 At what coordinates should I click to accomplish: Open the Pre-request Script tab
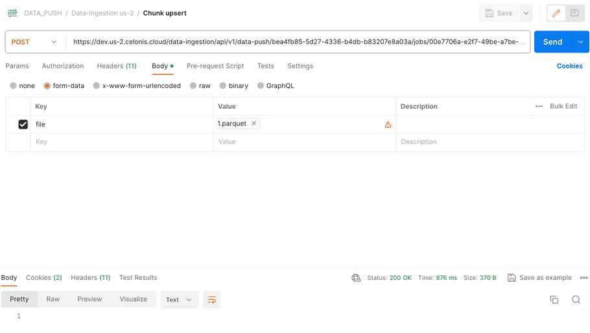click(x=215, y=66)
